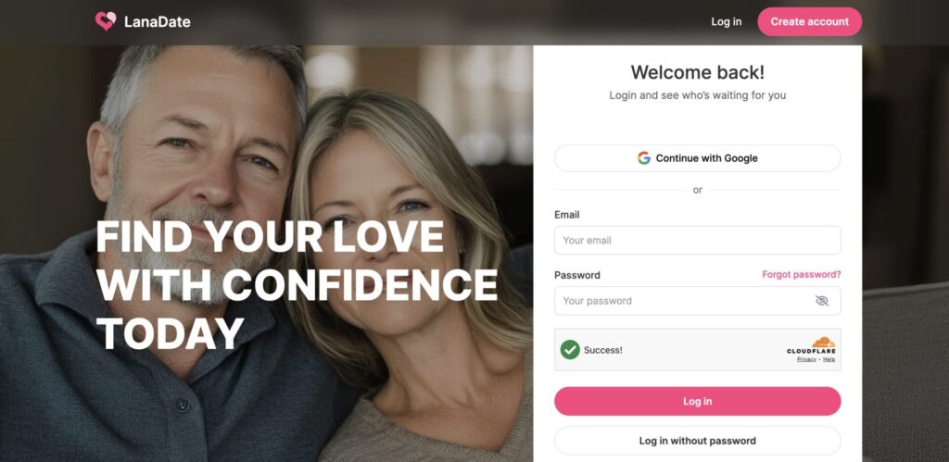Open the Cloudflare Privacy link
The width and height of the screenshot is (949, 462).
(x=806, y=359)
